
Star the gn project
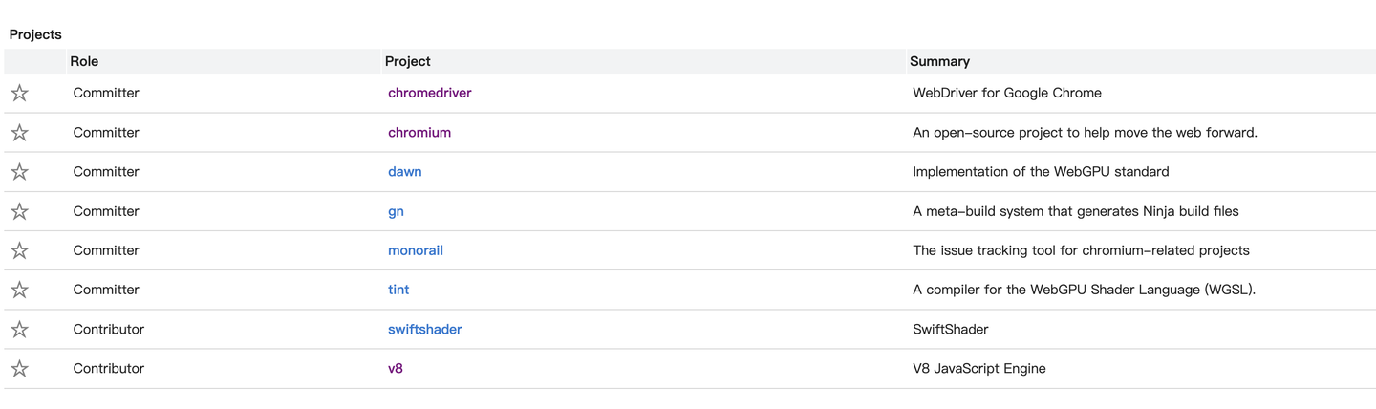(19, 211)
